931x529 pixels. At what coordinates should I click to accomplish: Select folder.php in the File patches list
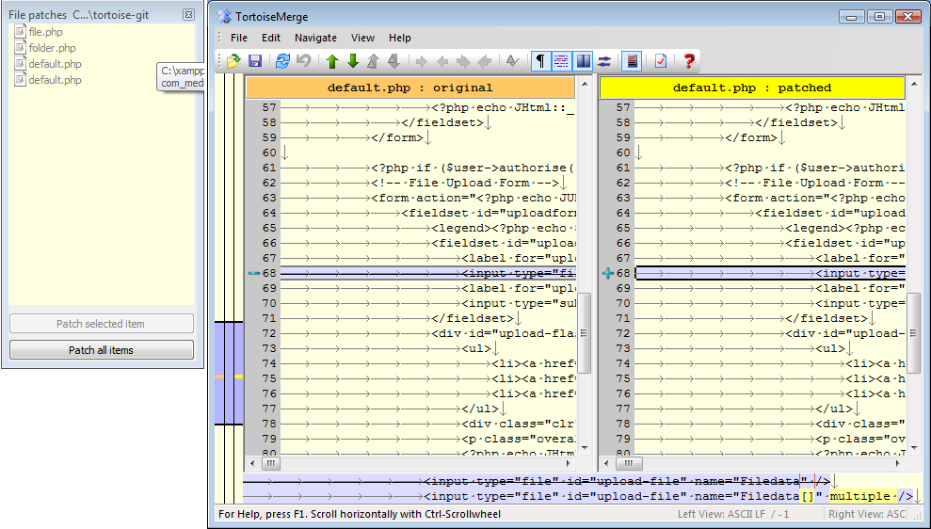tap(53, 48)
